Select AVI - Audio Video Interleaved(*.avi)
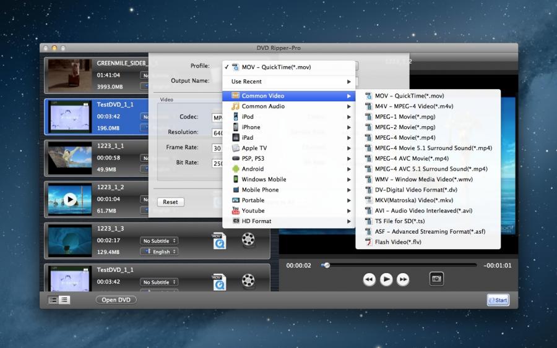 (428, 211)
